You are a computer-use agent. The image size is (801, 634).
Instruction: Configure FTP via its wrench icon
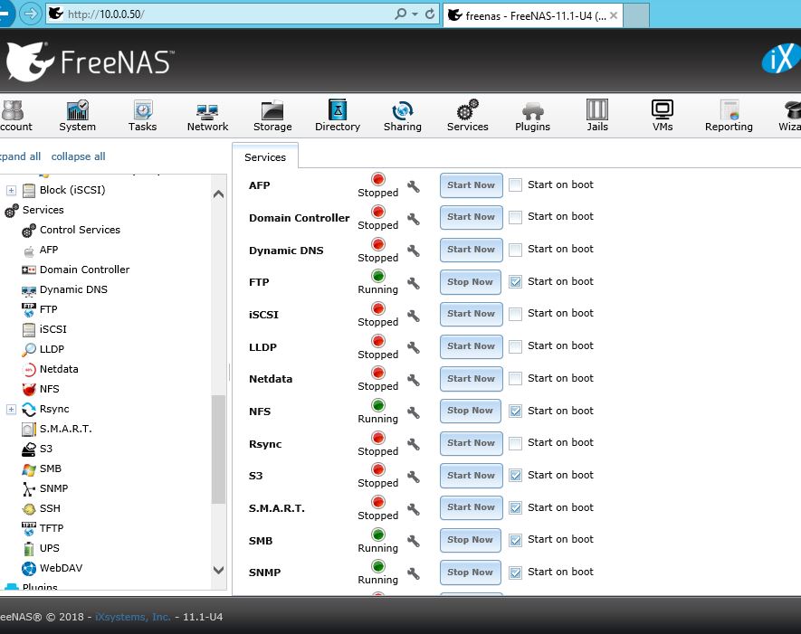pyautogui.click(x=414, y=283)
